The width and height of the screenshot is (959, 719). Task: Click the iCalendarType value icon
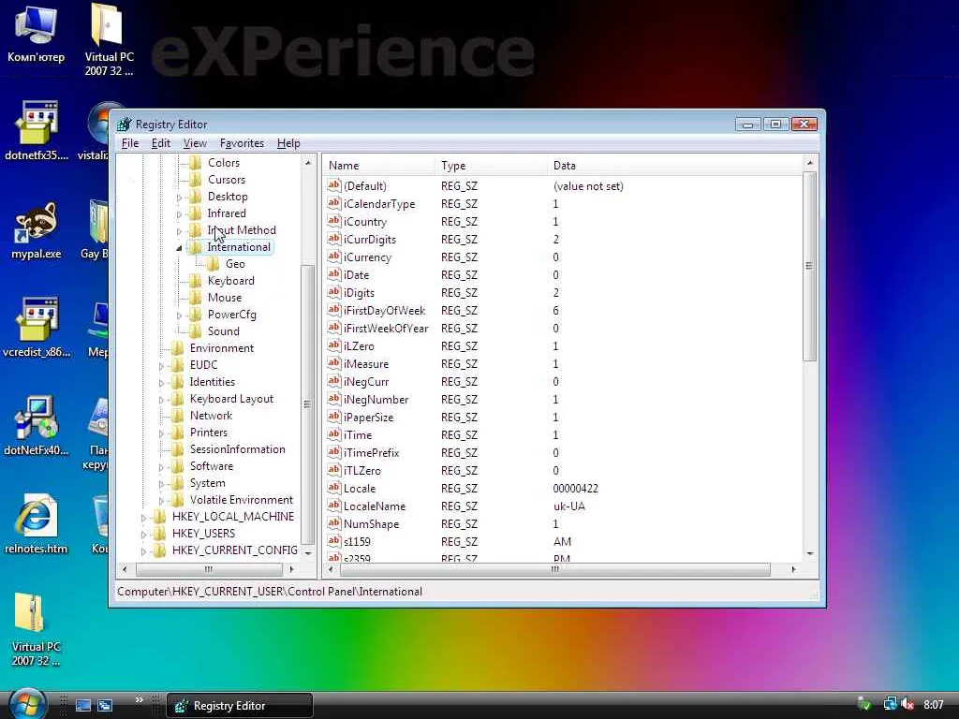pyautogui.click(x=334, y=203)
